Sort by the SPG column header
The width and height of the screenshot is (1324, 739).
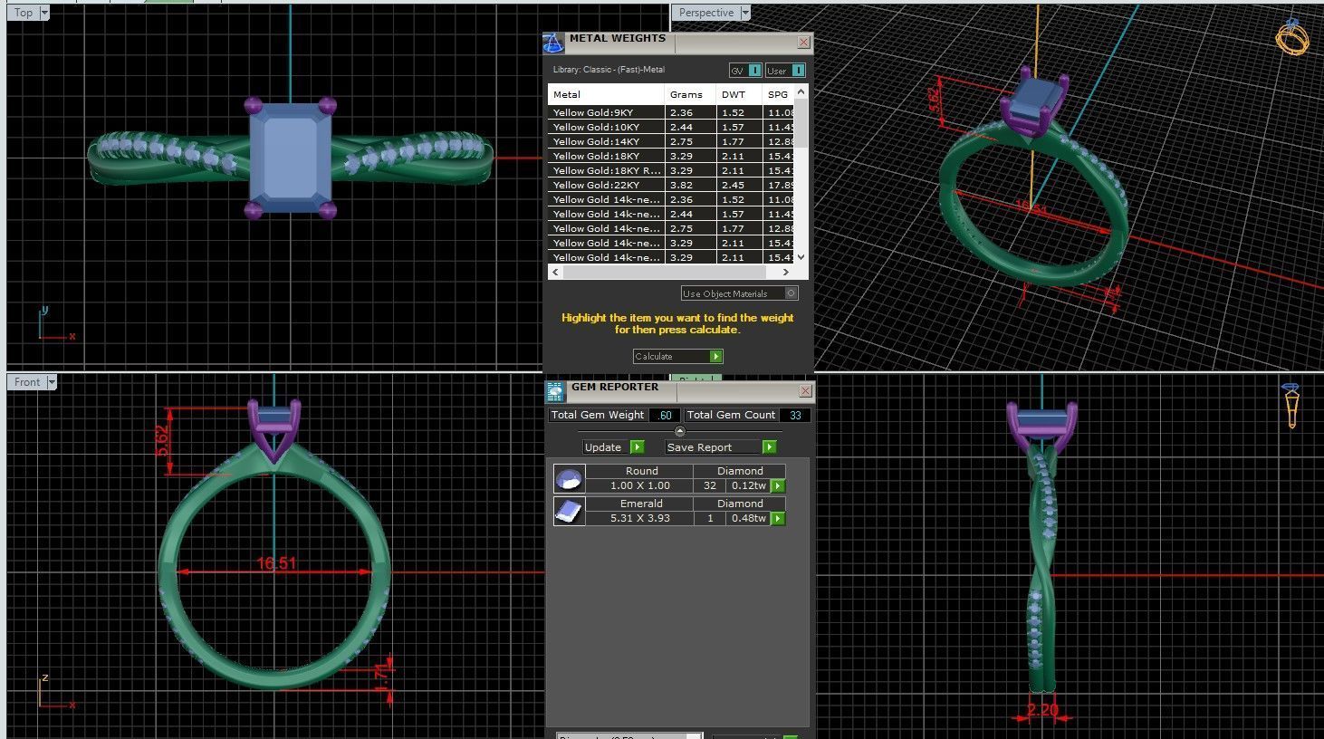(779, 94)
